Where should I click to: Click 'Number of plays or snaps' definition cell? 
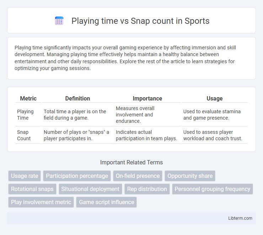click(x=78, y=135)
